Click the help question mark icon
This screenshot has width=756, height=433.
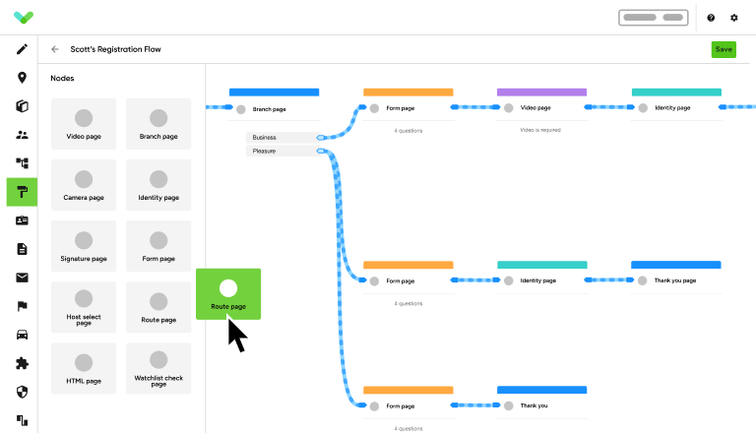711,18
